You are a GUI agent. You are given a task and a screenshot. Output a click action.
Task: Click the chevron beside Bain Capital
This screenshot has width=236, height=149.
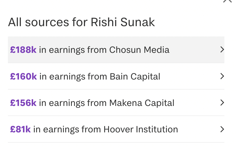point(222,76)
